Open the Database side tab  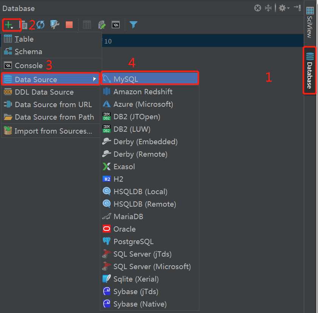(x=310, y=70)
